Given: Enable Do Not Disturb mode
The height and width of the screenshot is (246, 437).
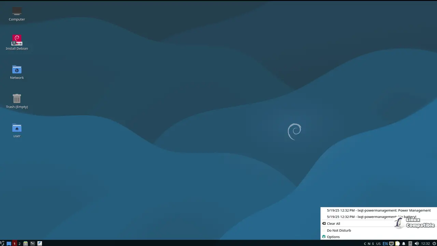Looking at the screenshot, I should pyautogui.click(x=339, y=230).
